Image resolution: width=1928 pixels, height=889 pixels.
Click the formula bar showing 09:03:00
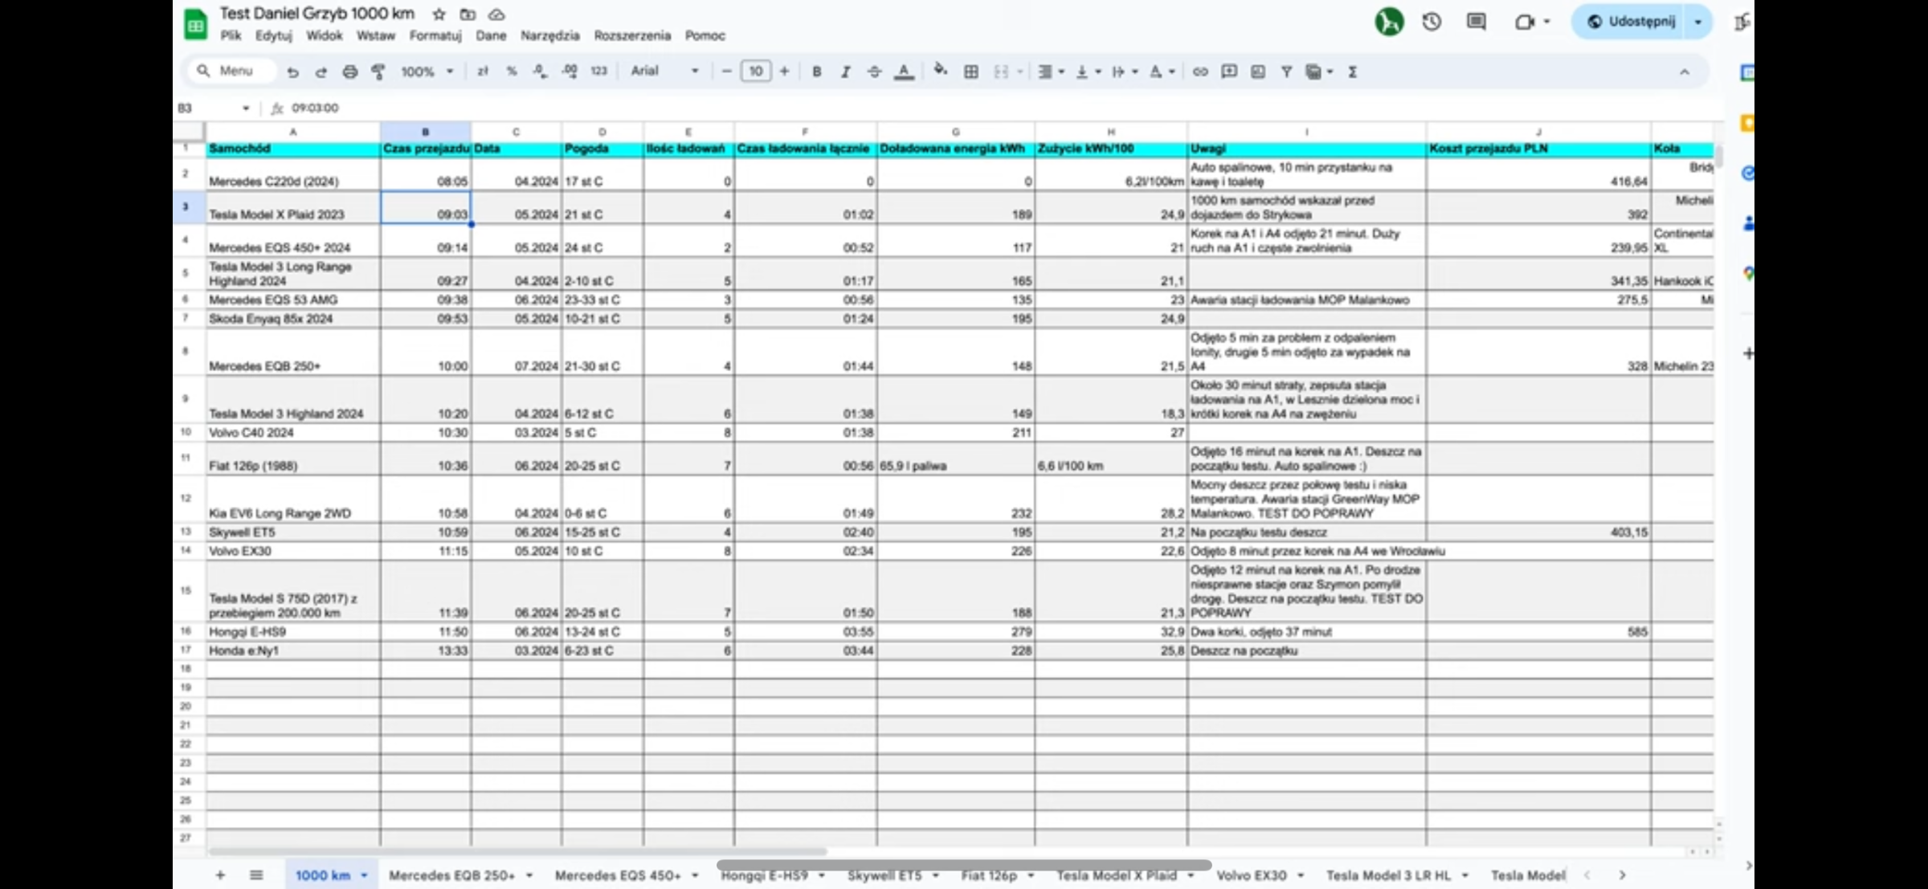(996, 108)
